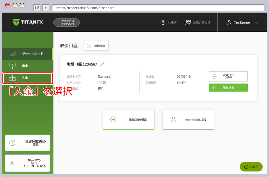Click the 追加口座の開設 card
The image size is (269, 177).
[x=128, y=120]
